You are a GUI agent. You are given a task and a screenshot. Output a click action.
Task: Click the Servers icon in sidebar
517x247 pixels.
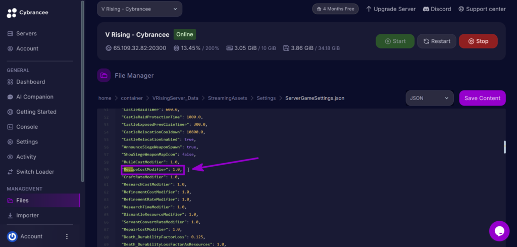click(10, 34)
